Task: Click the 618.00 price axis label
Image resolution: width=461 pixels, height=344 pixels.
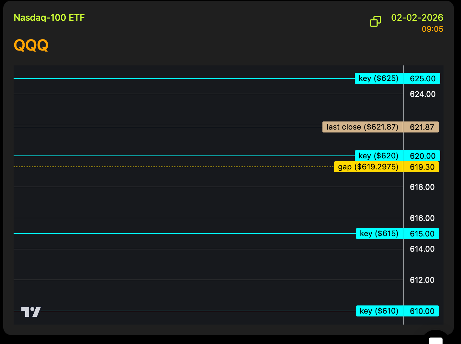Action: coord(422,187)
